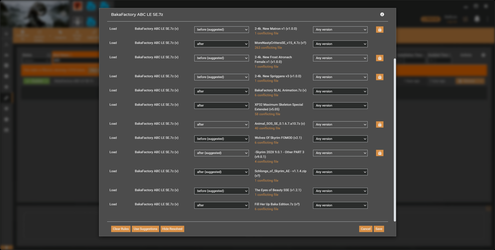Open order dropdown for Wolves Of Skyrim FOMOD
The image size is (495, 250).
coord(221,139)
